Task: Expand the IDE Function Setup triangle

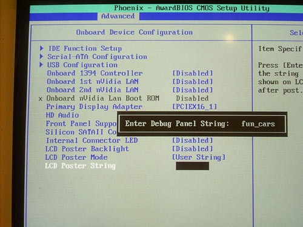Action: click(x=41, y=48)
